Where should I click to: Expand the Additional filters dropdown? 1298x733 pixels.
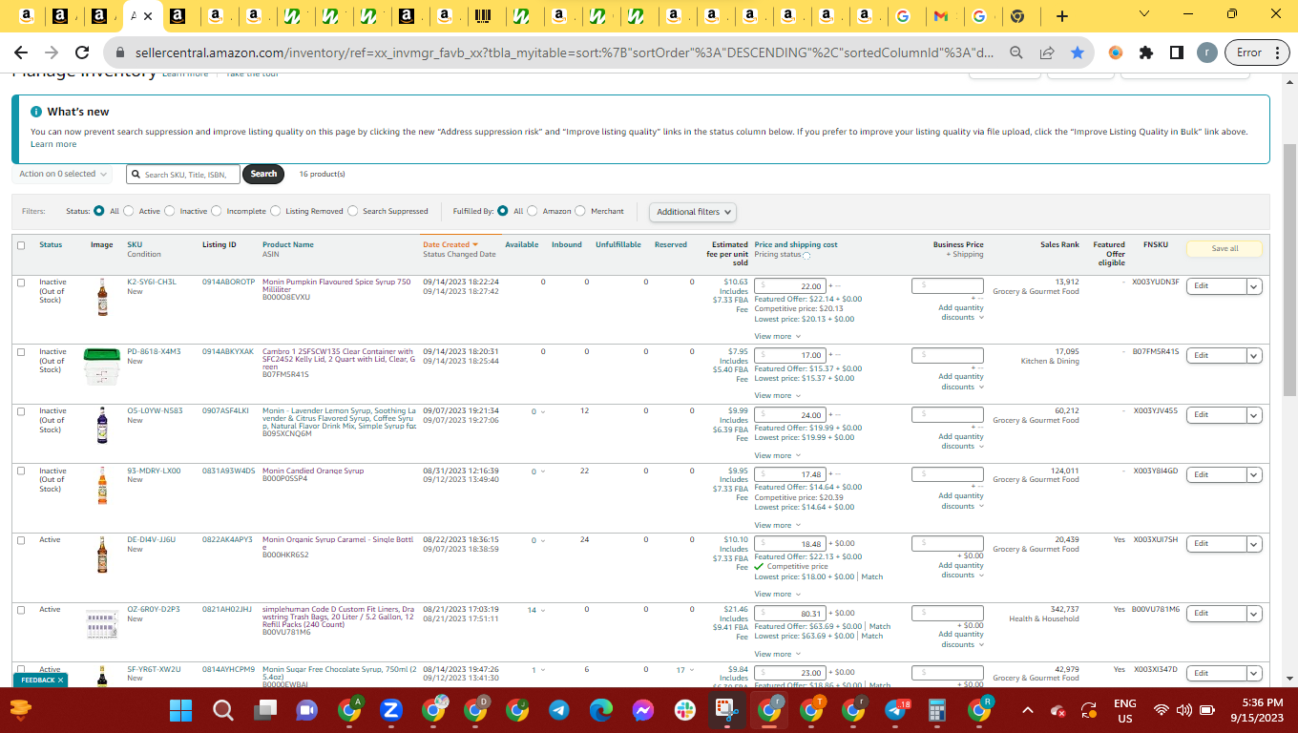coord(694,212)
